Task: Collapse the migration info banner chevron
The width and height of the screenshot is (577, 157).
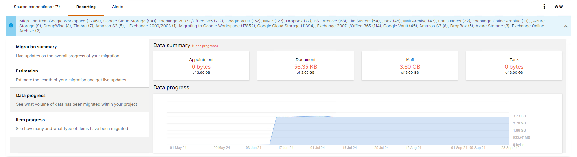Action: point(566,26)
